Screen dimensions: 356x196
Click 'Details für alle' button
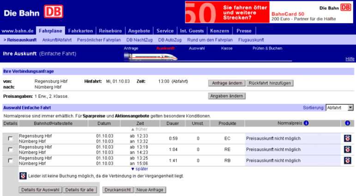pos(79,190)
